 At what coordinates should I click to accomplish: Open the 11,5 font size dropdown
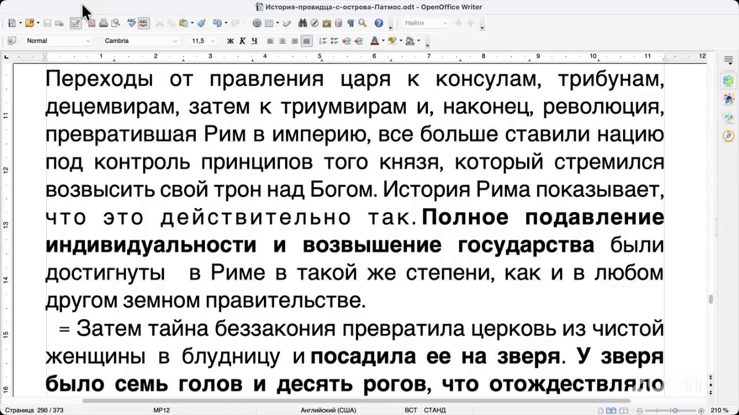pos(213,41)
